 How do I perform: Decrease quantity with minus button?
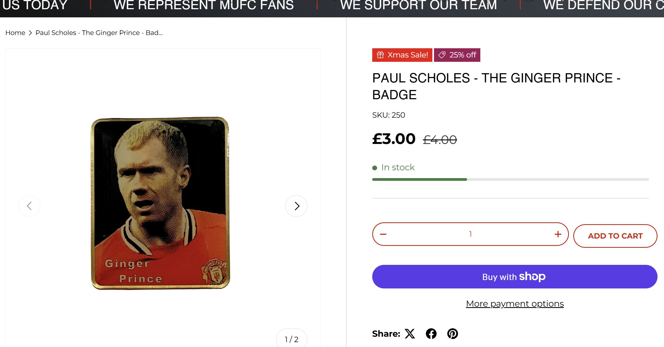click(x=383, y=234)
